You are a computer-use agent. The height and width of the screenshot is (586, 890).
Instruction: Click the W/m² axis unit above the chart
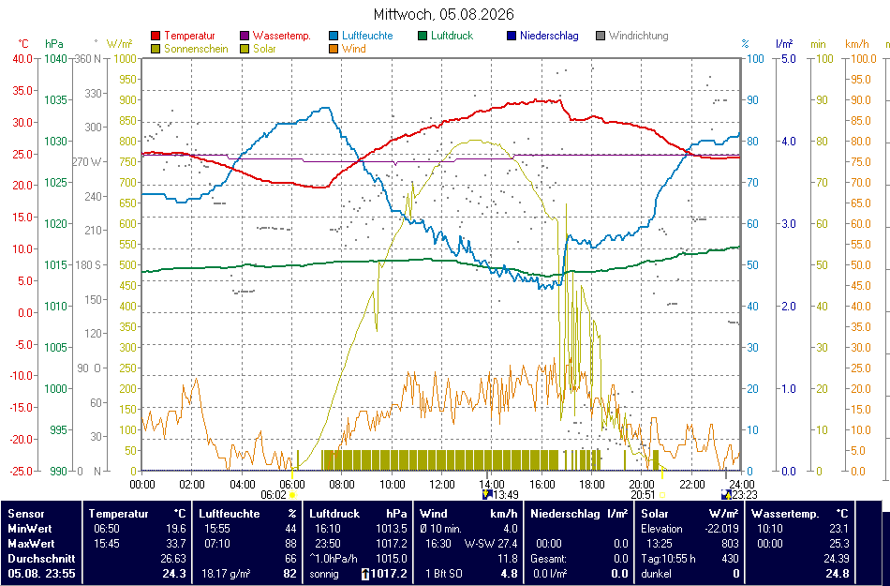tap(119, 44)
